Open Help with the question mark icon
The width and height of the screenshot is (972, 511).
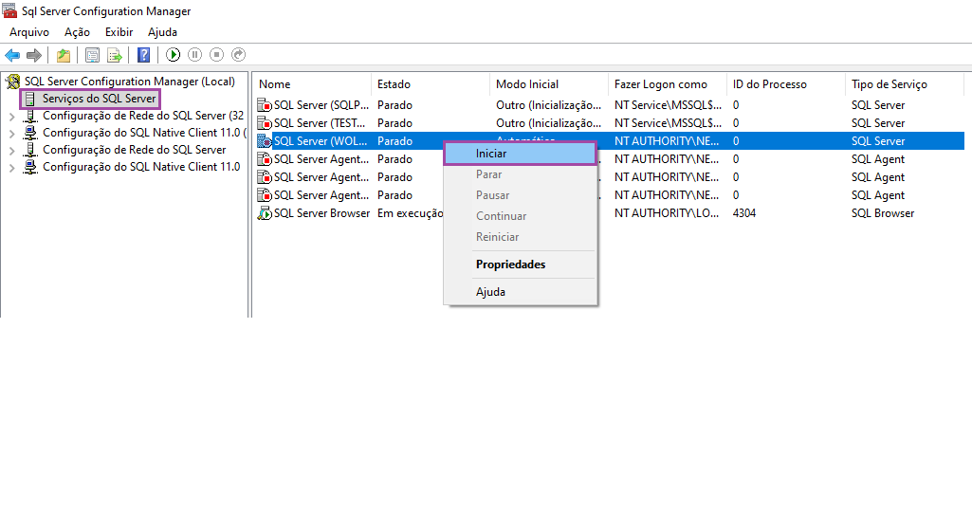[144, 55]
